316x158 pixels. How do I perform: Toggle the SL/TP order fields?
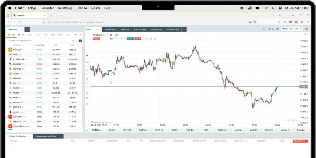[138, 39]
